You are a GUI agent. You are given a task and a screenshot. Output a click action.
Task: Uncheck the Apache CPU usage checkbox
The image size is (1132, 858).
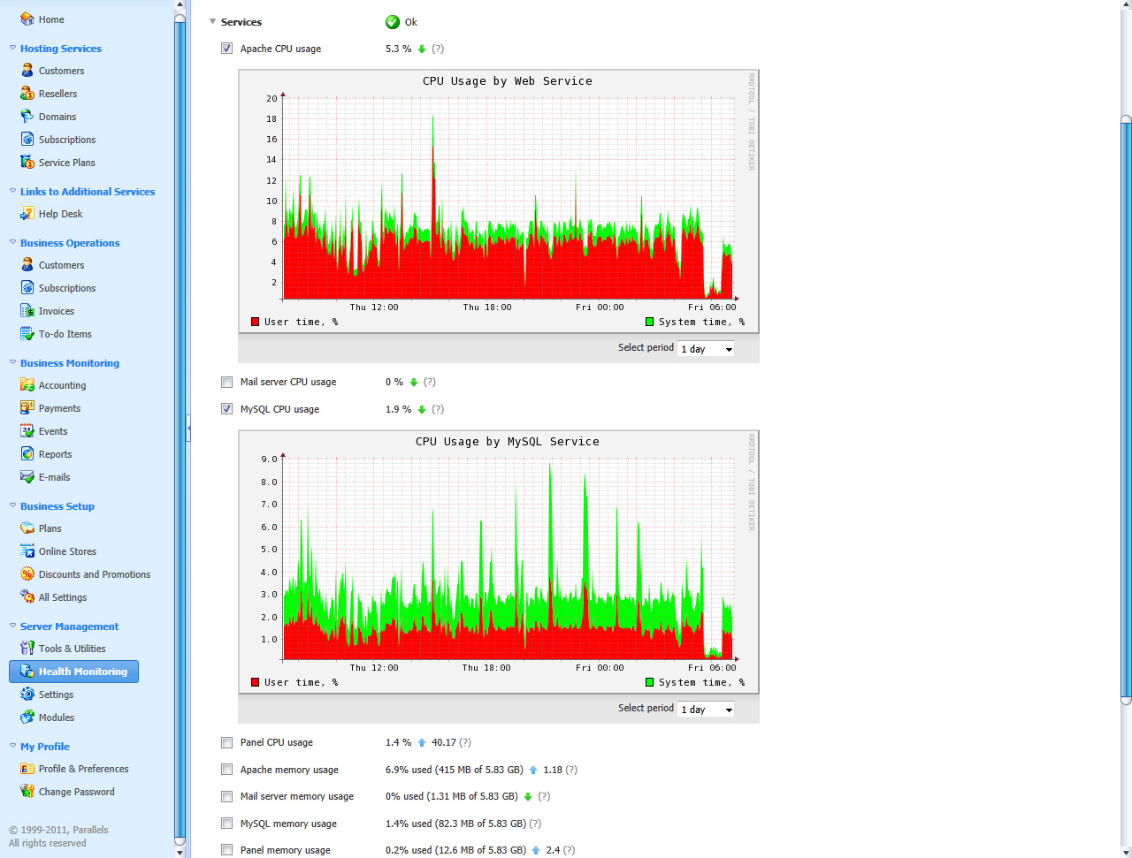[227, 49]
